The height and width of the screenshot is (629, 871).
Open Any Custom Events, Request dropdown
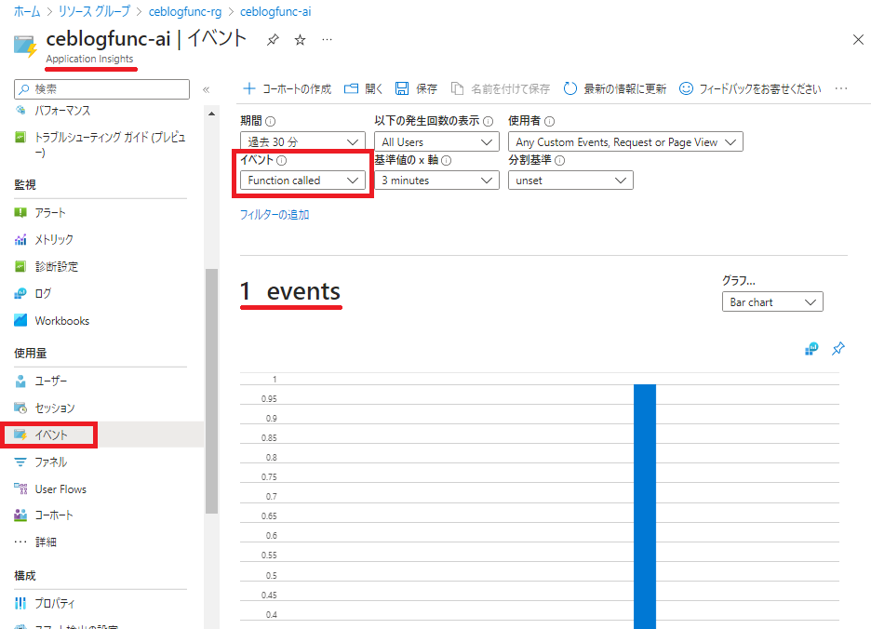coord(625,141)
